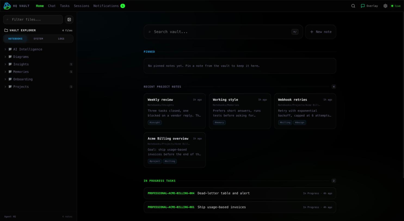Click the #design tag on Webhook retries
Viewport: 404px width, 221px height.
300,122
